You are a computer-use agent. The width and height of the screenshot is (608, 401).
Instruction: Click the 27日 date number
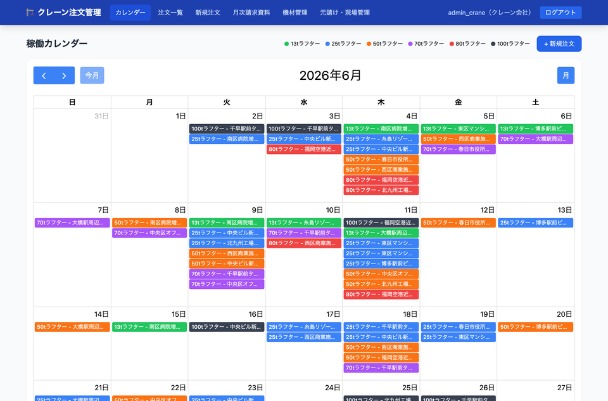tap(564, 388)
